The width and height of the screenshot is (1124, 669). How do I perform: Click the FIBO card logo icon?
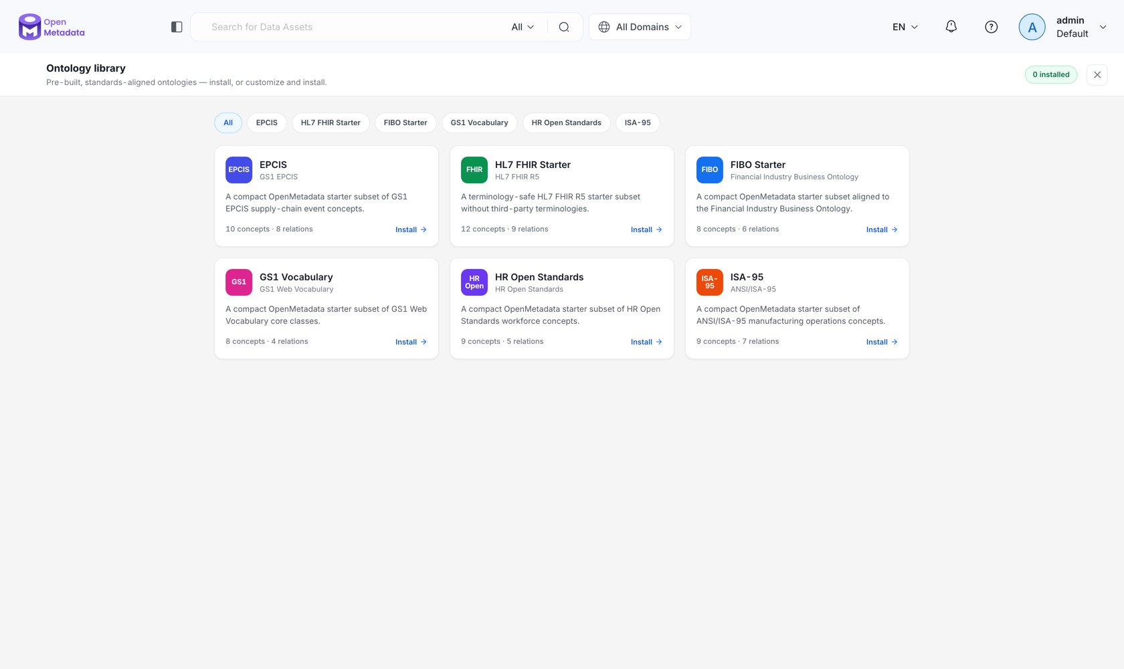click(710, 170)
